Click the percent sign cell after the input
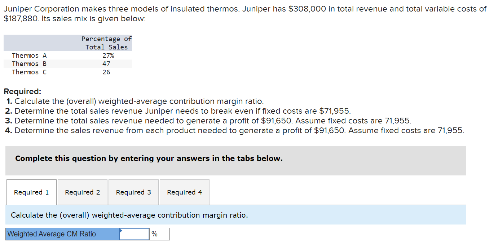Image resolution: width=494 pixels, height=244 pixels. pos(159,234)
